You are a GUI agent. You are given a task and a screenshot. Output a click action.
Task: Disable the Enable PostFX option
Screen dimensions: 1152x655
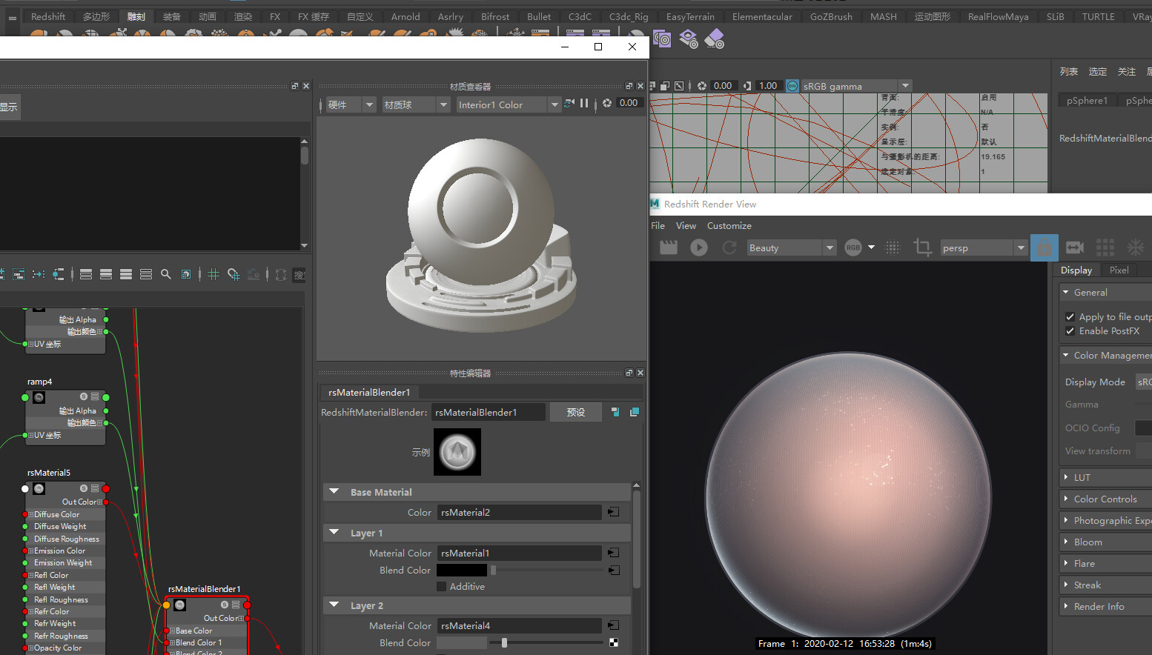click(1070, 330)
